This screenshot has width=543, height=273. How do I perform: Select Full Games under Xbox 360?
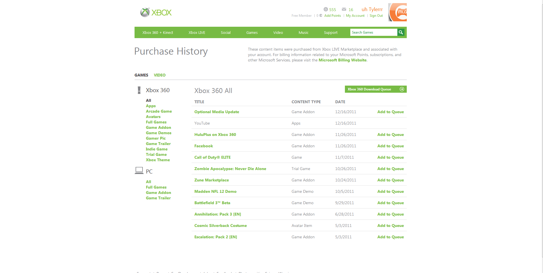(156, 122)
